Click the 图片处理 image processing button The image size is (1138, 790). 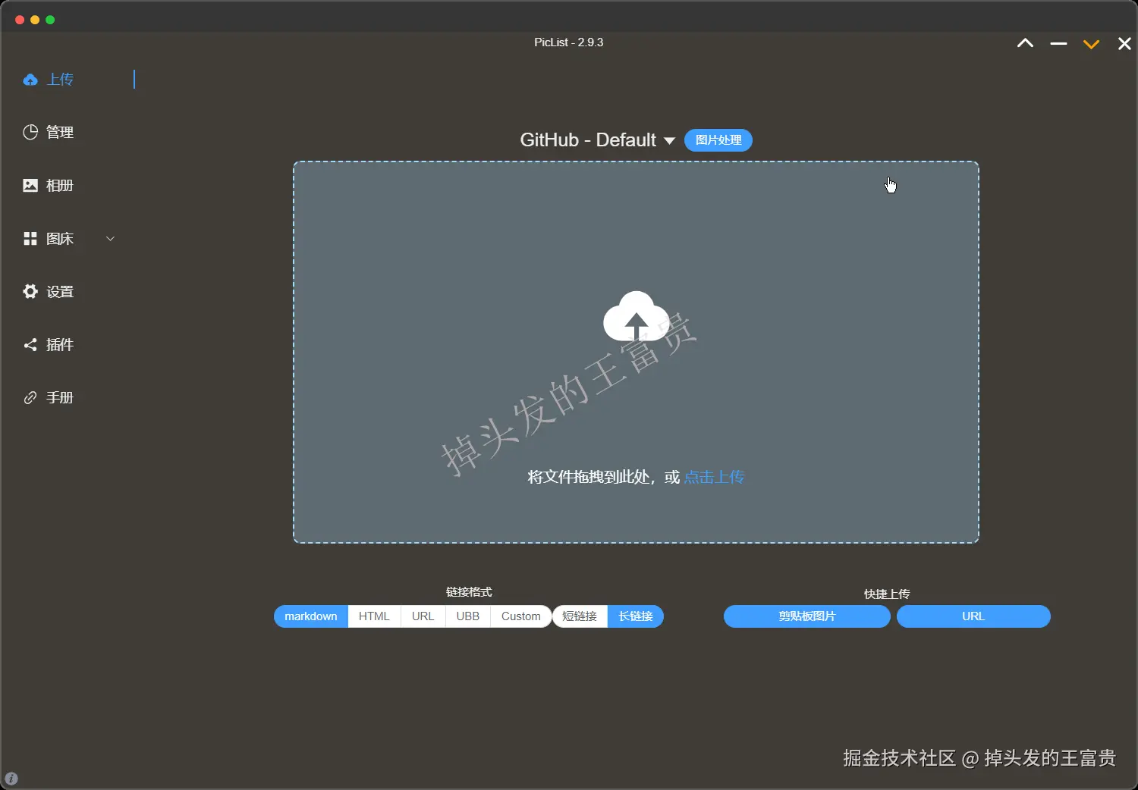tap(718, 140)
